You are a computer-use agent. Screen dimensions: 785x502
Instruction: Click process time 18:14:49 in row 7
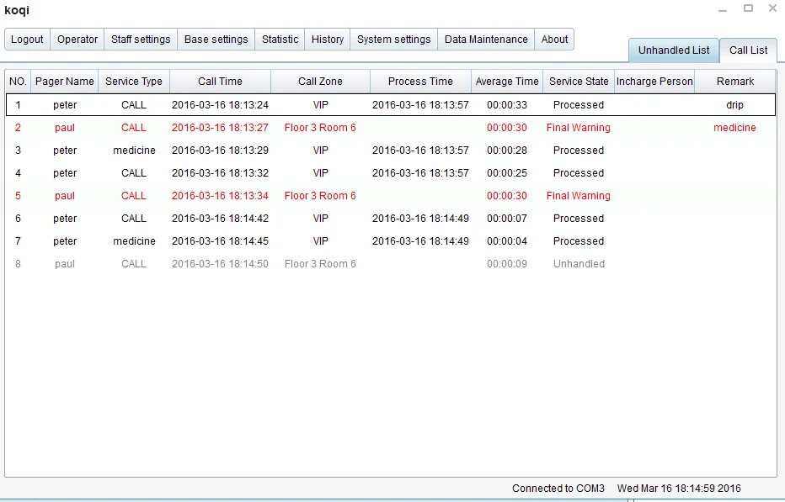(x=420, y=241)
